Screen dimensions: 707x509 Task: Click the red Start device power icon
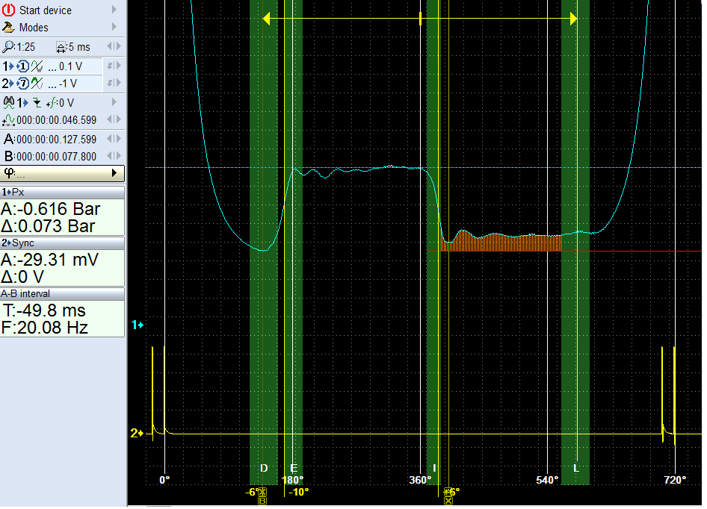coord(8,10)
